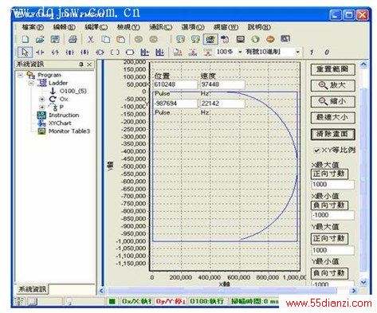Click the Print toolbar icon
Image resolution: width=377 pixels, height=313 pixels.
tap(73, 39)
